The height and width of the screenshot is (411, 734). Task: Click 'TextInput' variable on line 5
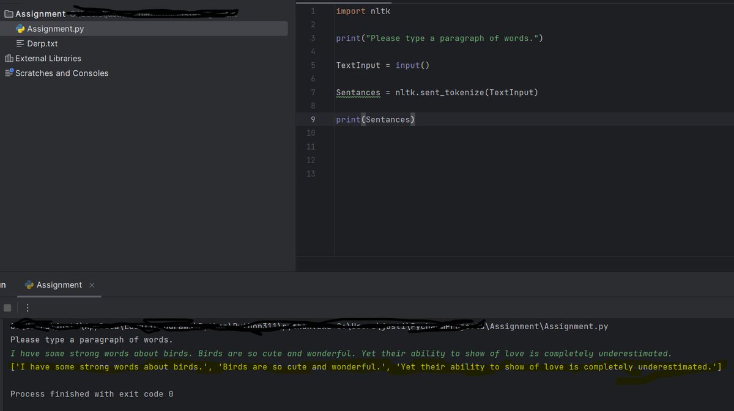358,65
